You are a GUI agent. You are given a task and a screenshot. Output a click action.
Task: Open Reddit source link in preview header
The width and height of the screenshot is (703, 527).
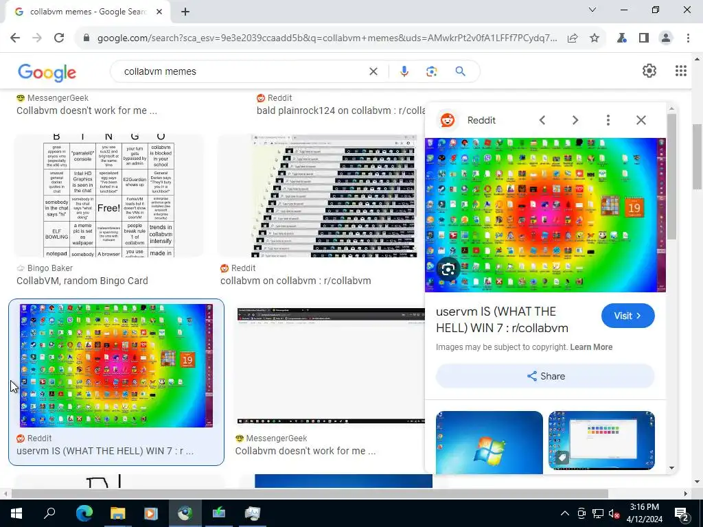coord(481,120)
